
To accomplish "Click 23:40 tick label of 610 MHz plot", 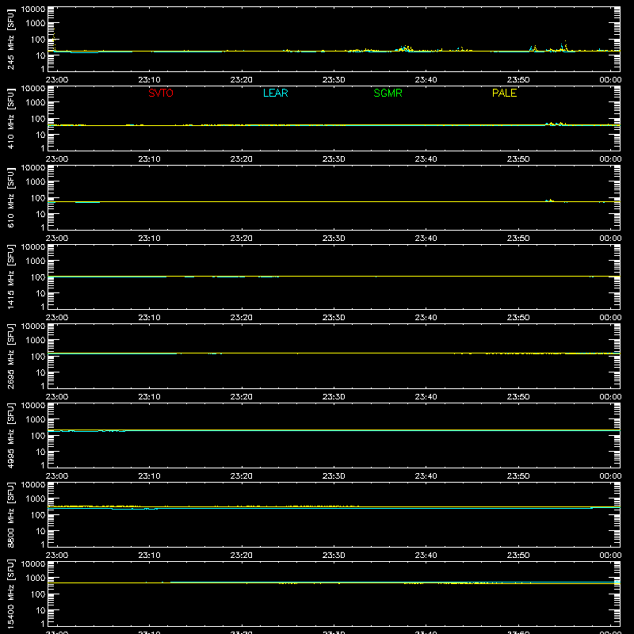I will pos(426,239).
